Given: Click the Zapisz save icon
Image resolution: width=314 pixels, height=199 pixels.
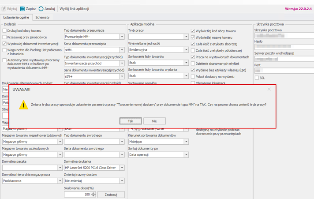Looking at the screenshot, I should pyautogui.click(x=22, y=9).
